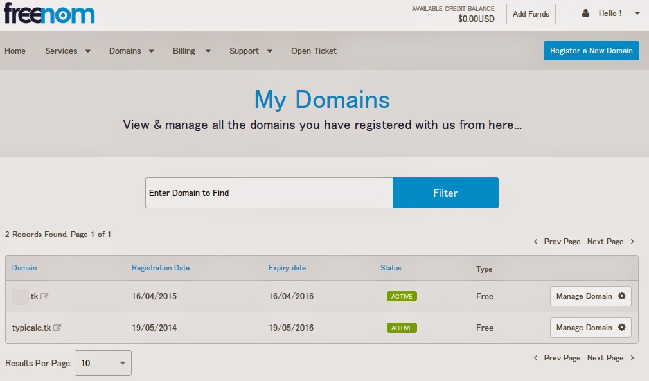Screen dimensions: 649x381
Task: Expand the Services dropdown arrow
Action: click(x=88, y=51)
